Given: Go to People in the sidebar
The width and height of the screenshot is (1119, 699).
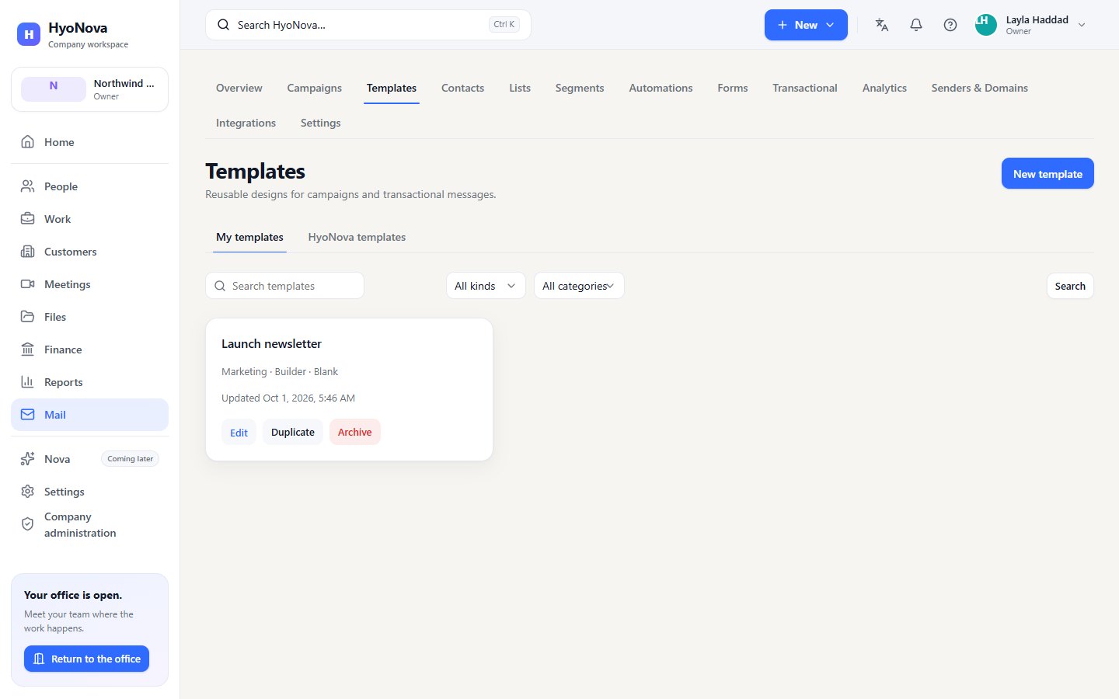Looking at the screenshot, I should (x=89, y=186).
